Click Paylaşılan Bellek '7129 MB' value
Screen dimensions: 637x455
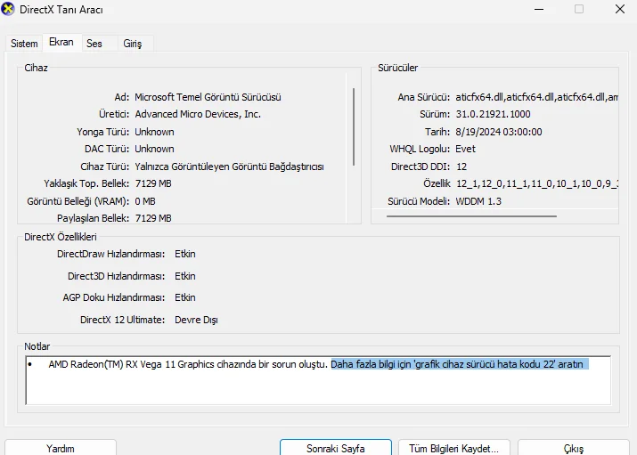tap(153, 218)
